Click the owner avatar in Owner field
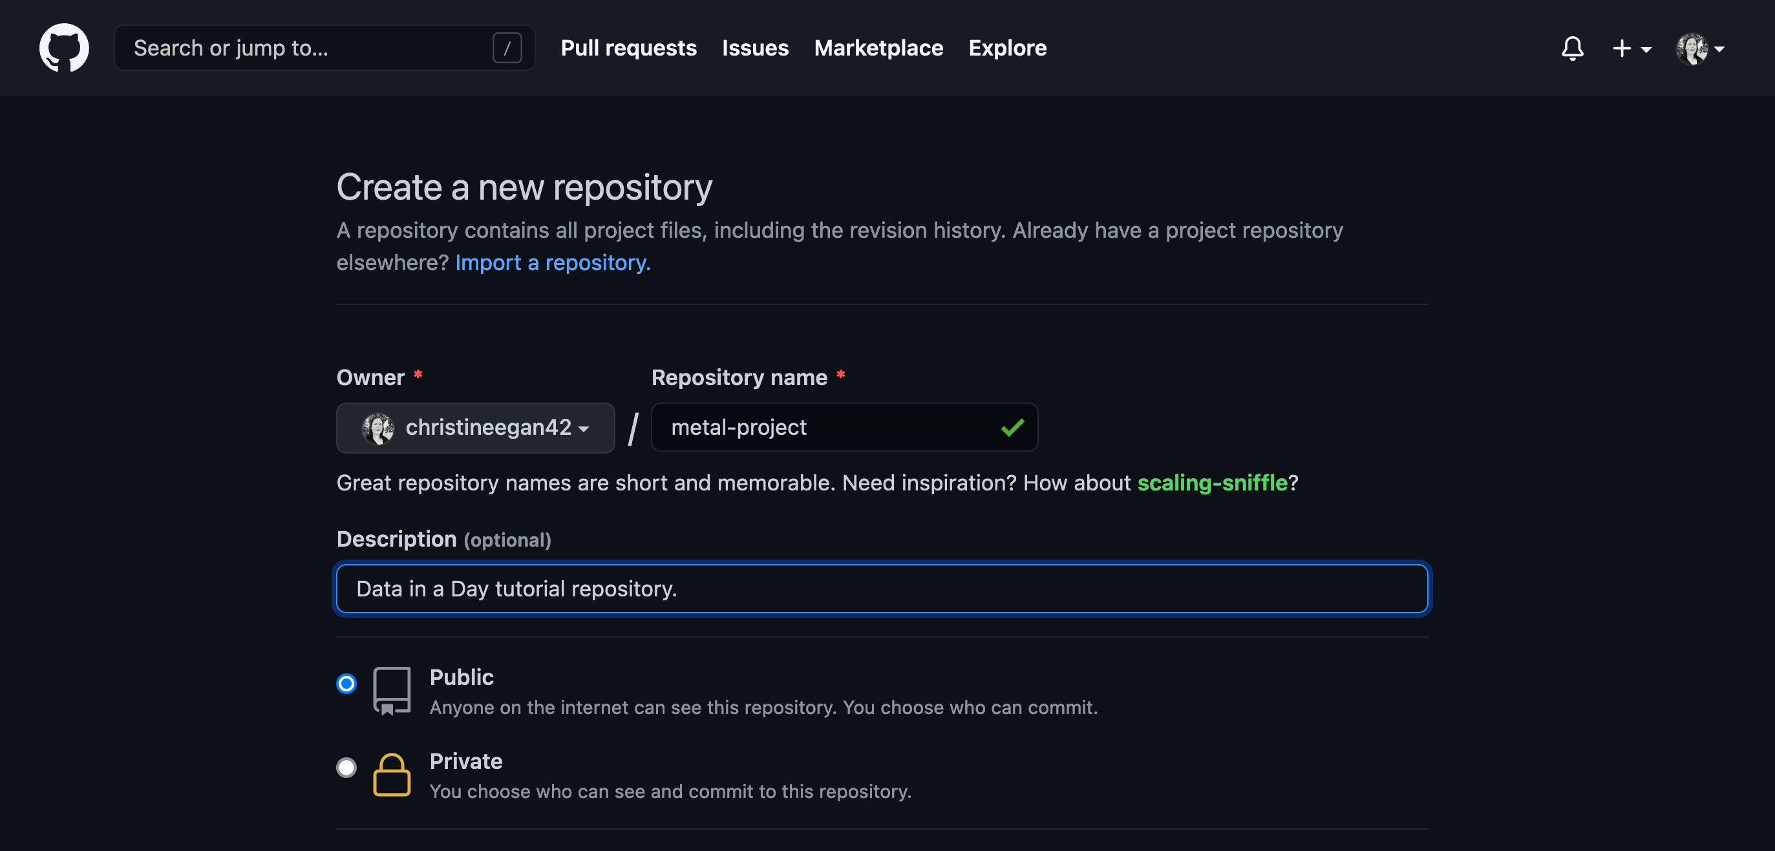The image size is (1775, 851). [x=377, y=428]
